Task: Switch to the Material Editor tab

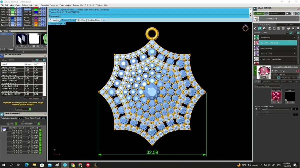Action: (x=265, y=25)
